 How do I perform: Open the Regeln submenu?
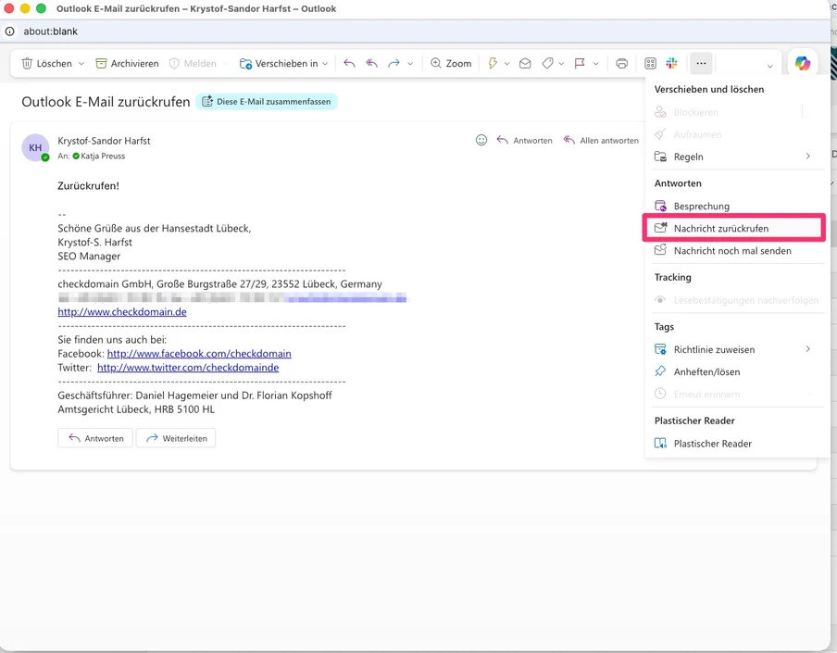click(x=734, y=157)
